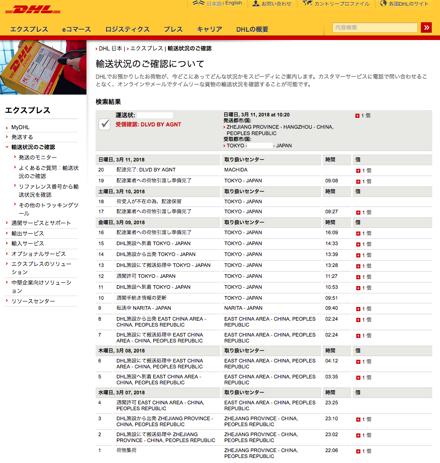The image size is (440, 463).
Task: Click the 内容検索 search field
Action: tap(374, 27)
